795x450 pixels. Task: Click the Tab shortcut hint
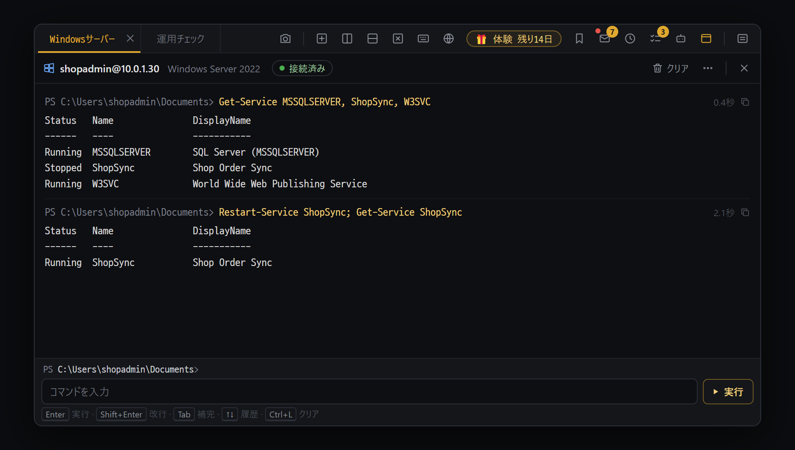click(x=184, y=414)
